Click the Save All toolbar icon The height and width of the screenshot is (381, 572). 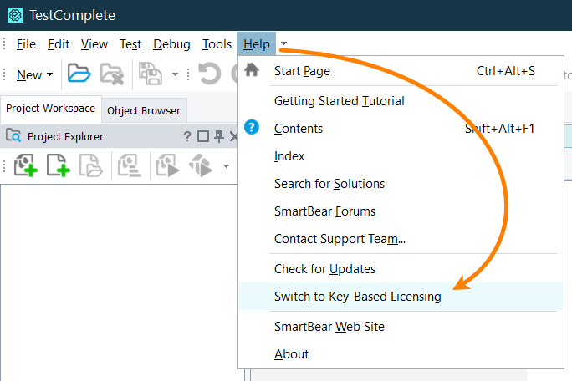(x=151, y=74)
